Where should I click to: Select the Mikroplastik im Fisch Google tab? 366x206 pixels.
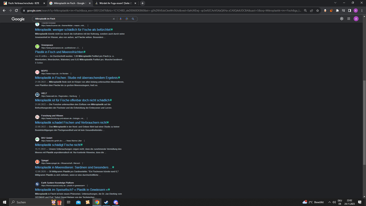[69, 3]
